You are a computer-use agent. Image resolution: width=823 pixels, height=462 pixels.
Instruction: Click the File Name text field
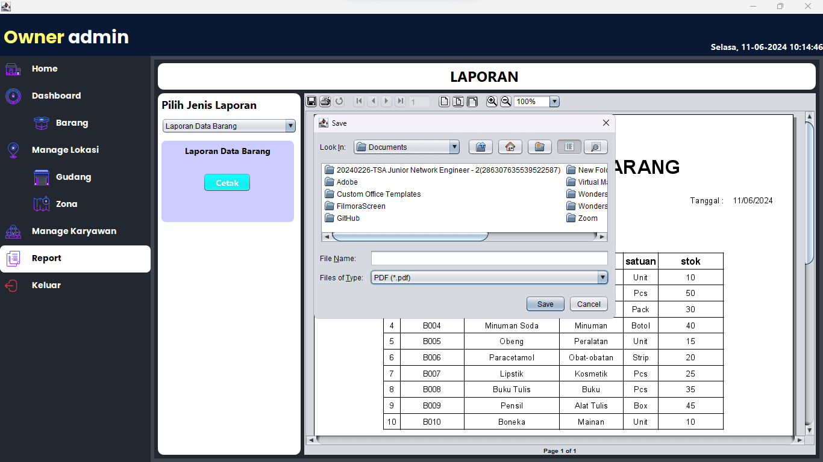489,258
